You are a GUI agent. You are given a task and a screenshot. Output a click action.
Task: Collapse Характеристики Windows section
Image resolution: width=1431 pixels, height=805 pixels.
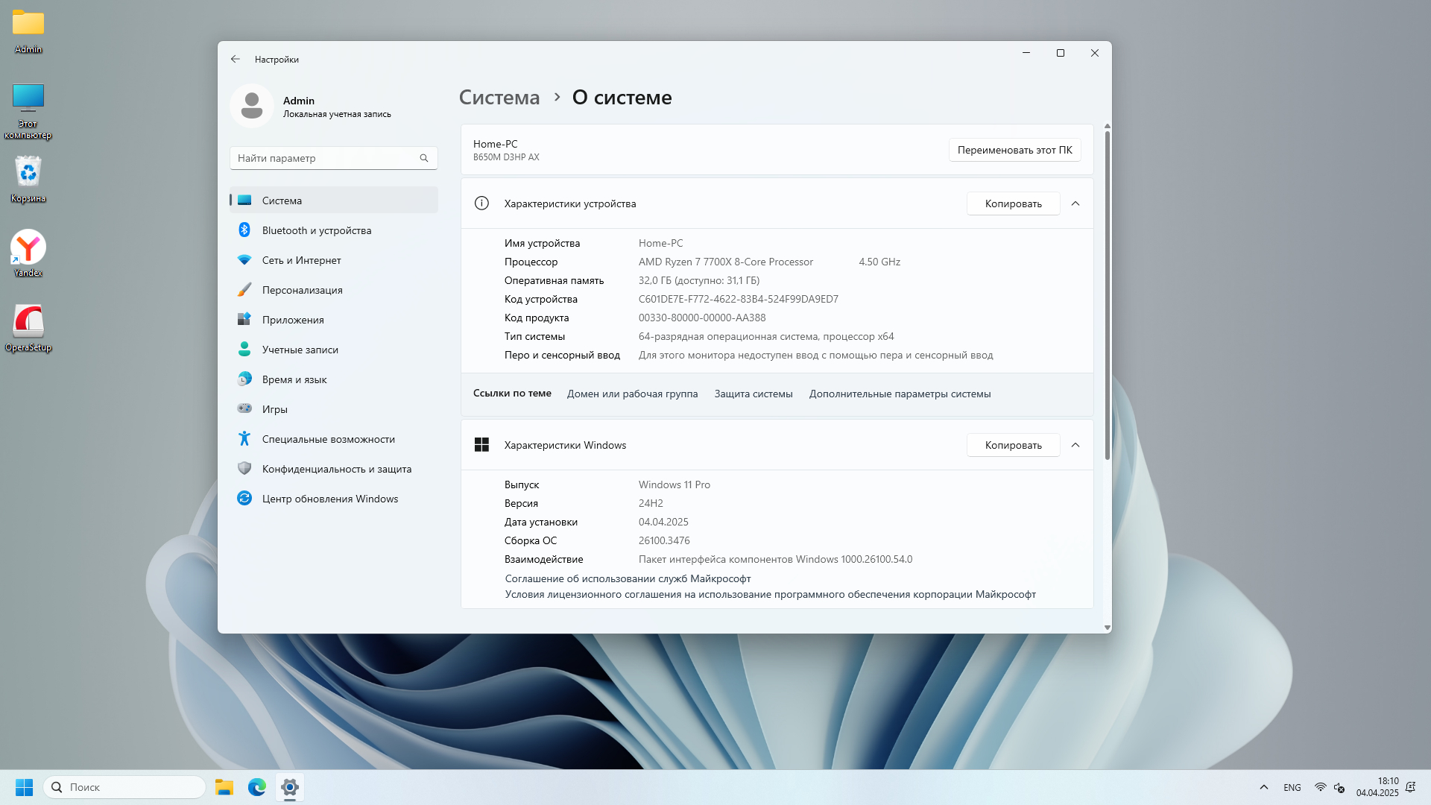[x=1075, y=445]
